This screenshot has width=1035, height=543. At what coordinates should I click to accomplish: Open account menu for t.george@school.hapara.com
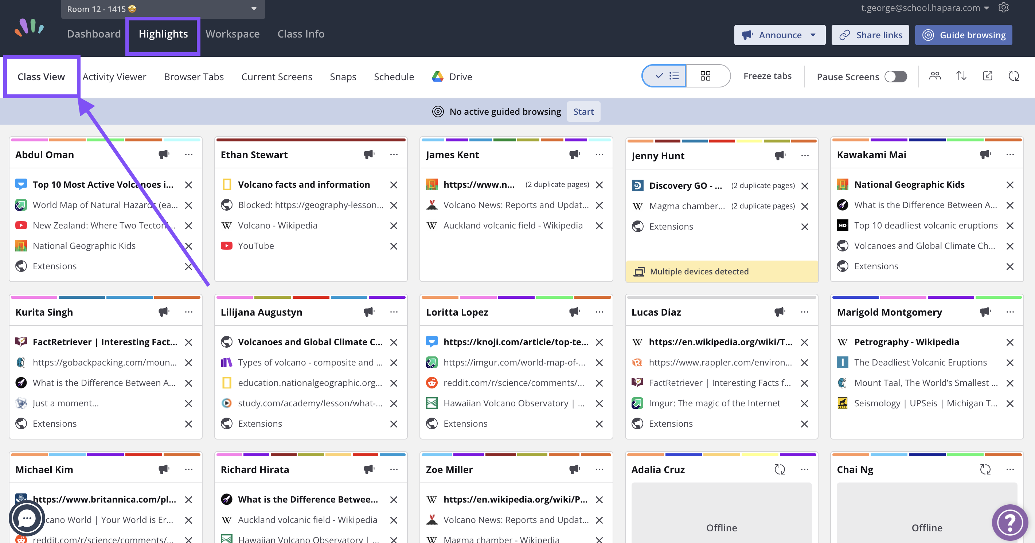925,8
